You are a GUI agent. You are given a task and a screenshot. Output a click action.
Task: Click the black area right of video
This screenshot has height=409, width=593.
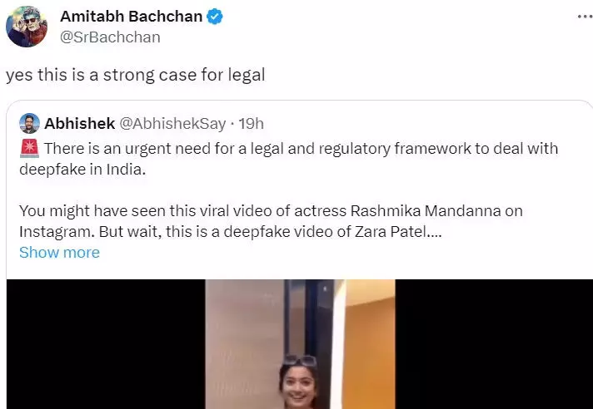494,344
